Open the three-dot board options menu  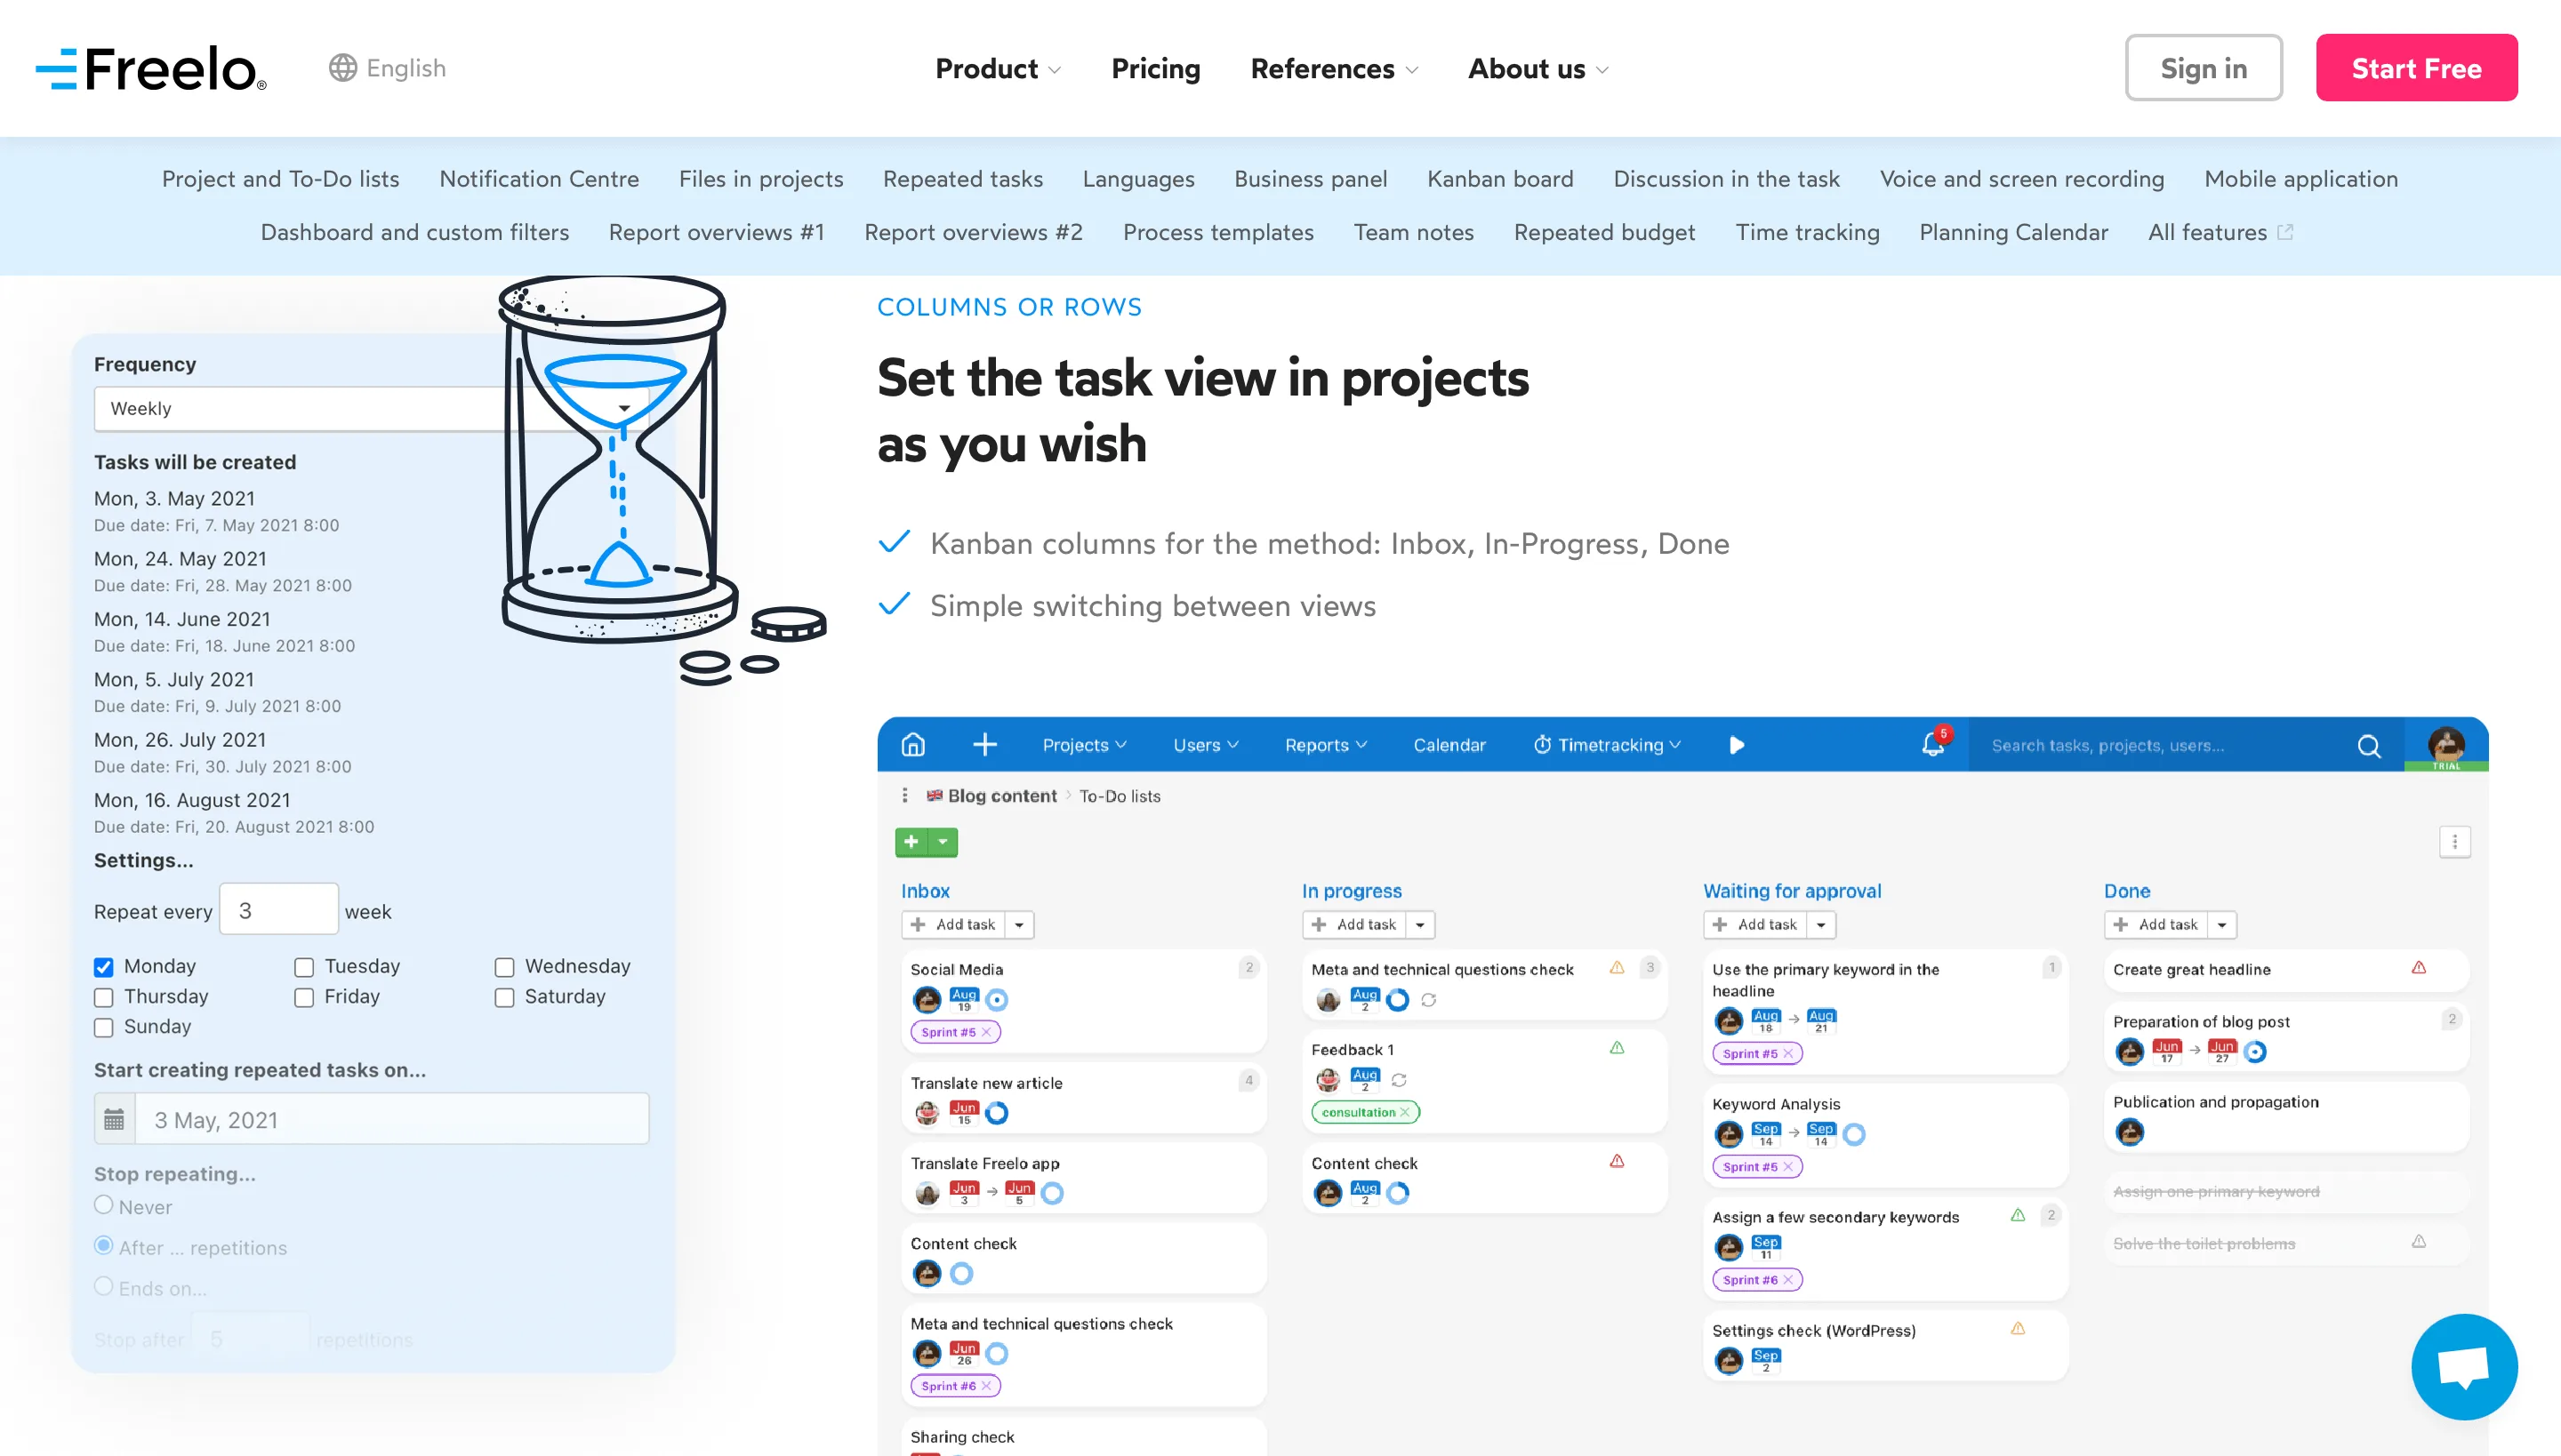point(2455,842)
